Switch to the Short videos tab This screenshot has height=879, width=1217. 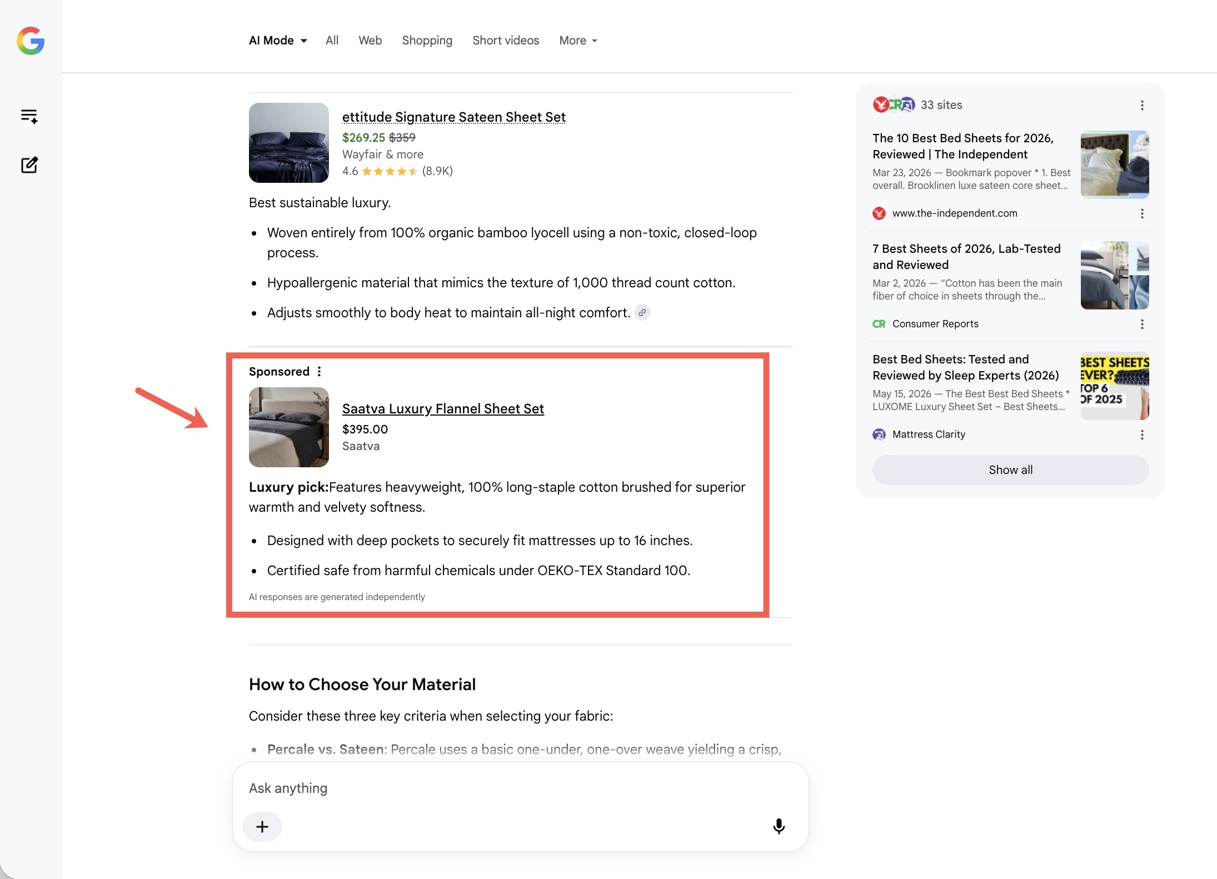click(x=506, y=41)
